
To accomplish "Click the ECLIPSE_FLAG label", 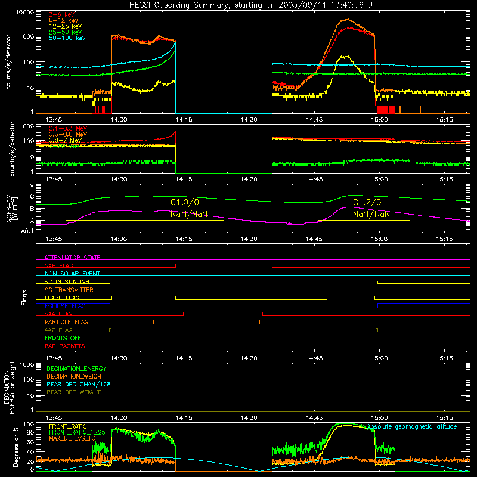I will (65, 306).
